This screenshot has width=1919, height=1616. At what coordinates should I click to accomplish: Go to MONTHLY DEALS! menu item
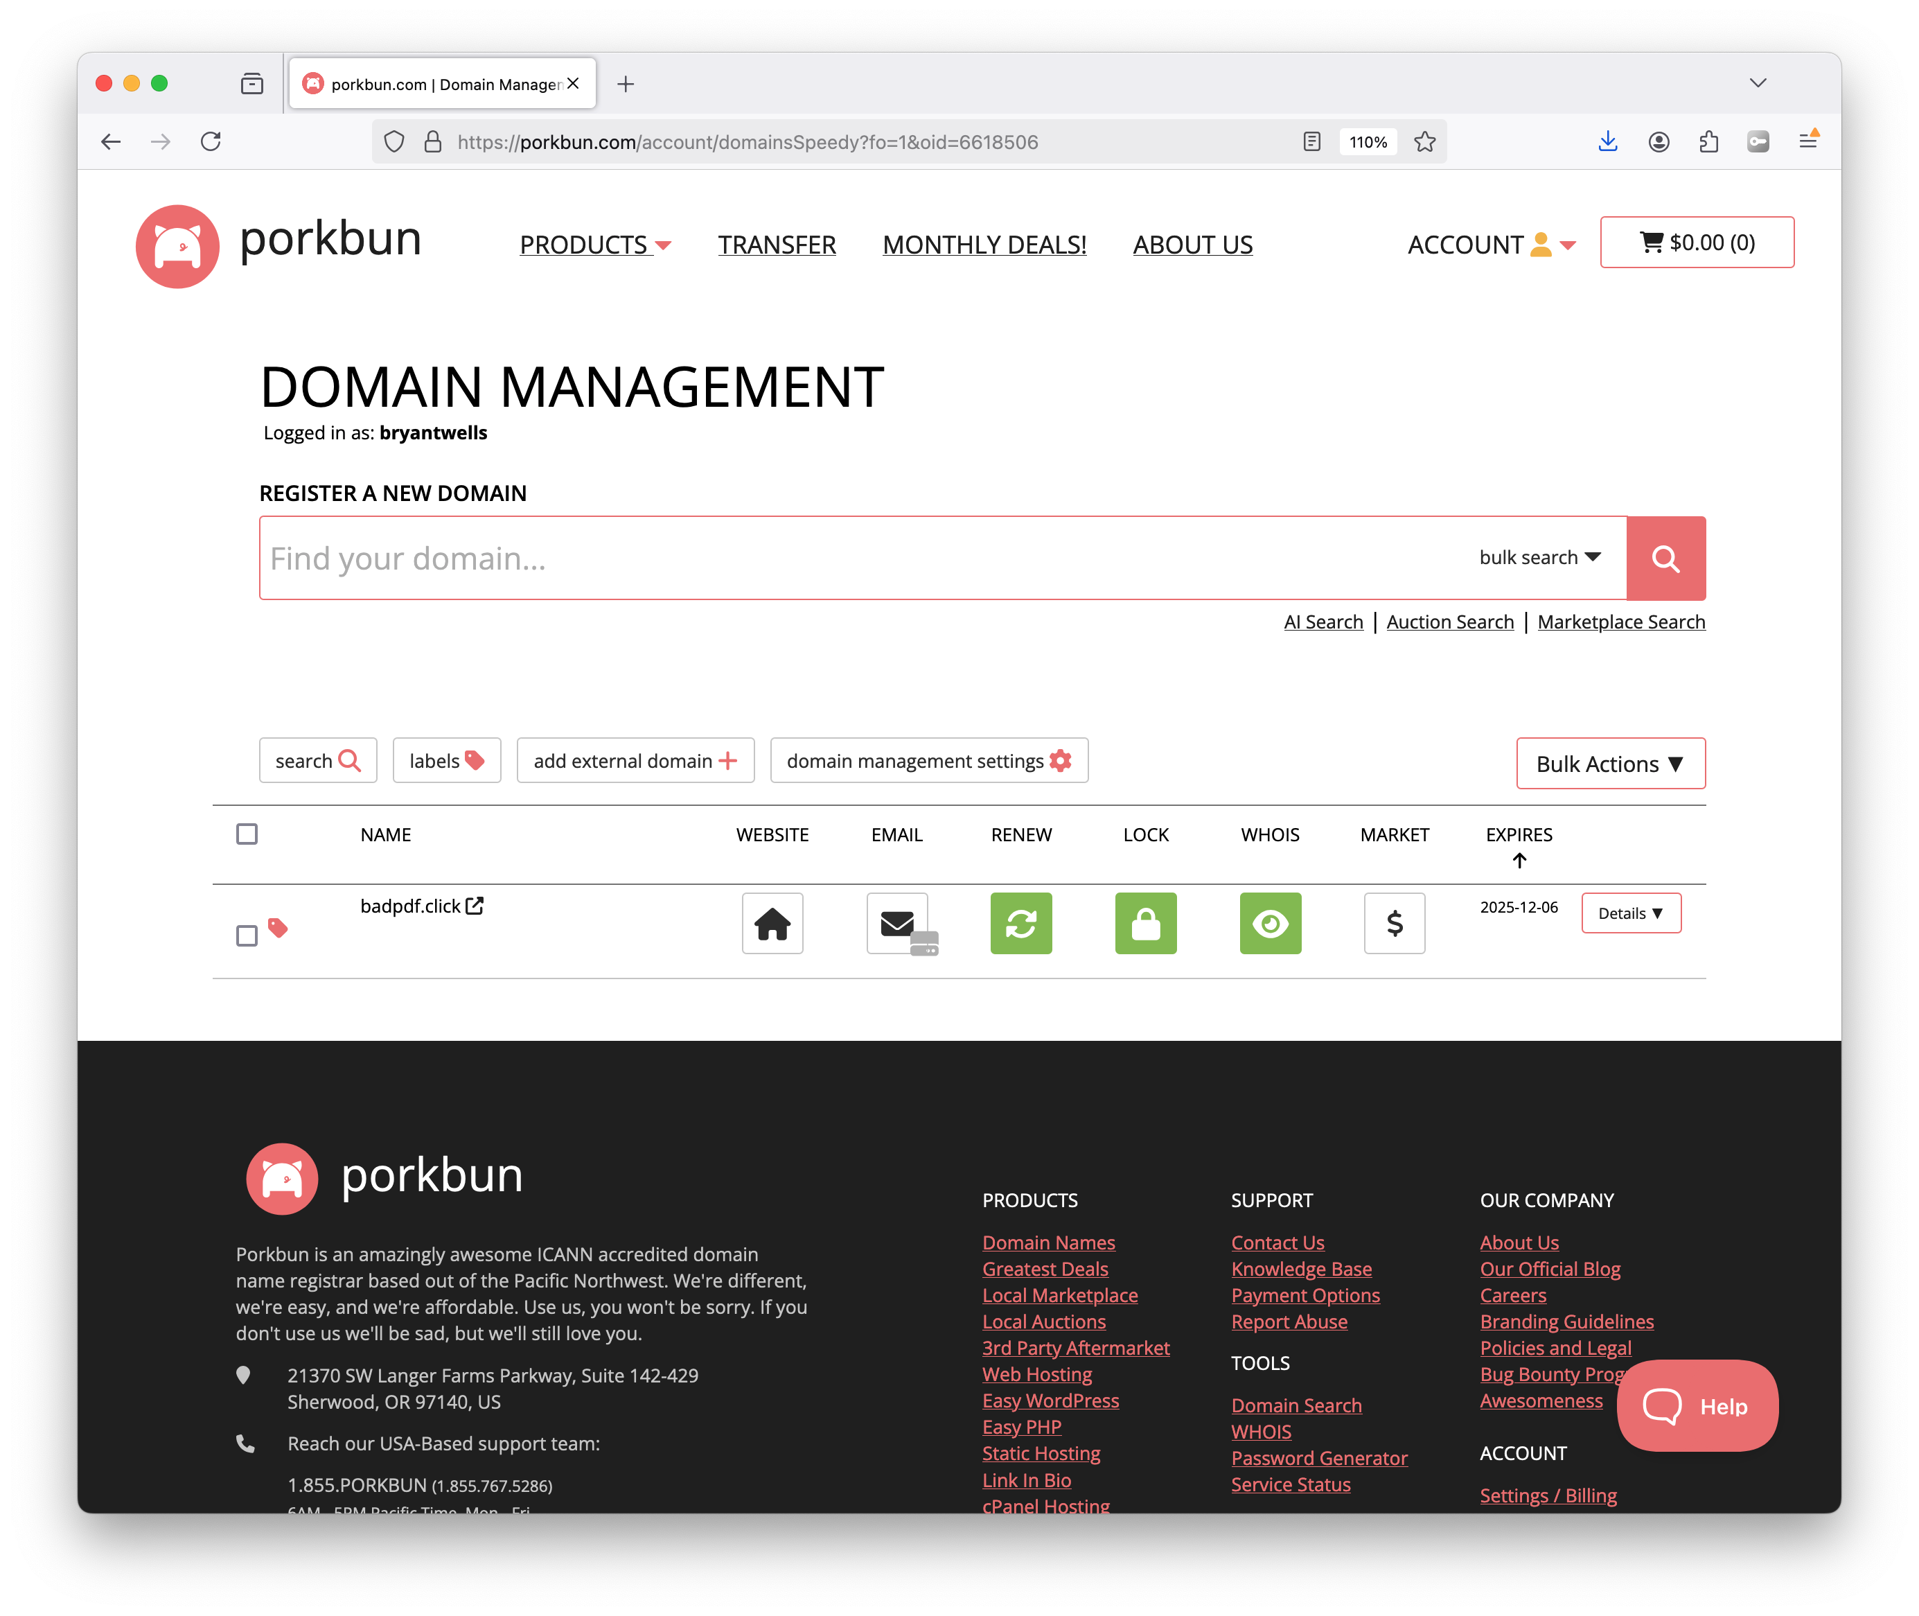tap(984, 245)
